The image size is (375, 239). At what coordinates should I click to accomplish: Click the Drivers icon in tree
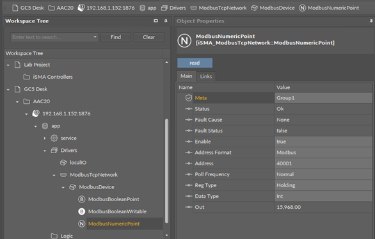click(x=54, y=151)
